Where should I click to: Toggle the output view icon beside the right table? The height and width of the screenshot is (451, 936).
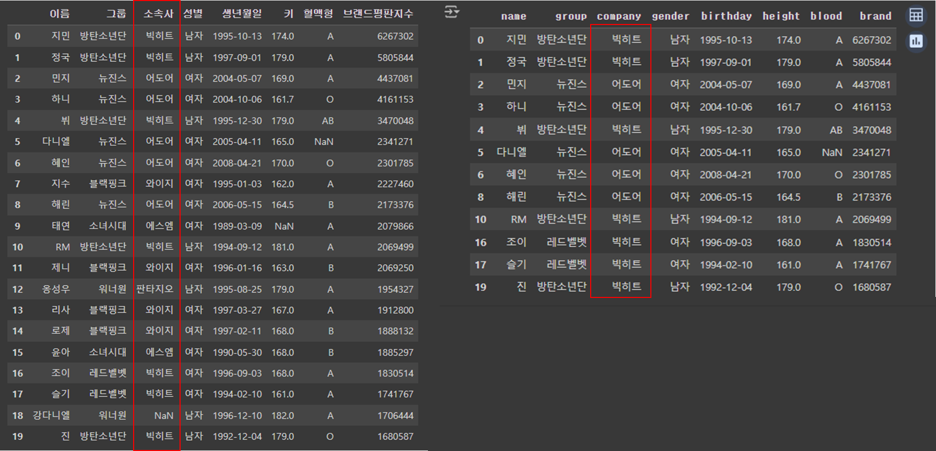coord(451,12)
